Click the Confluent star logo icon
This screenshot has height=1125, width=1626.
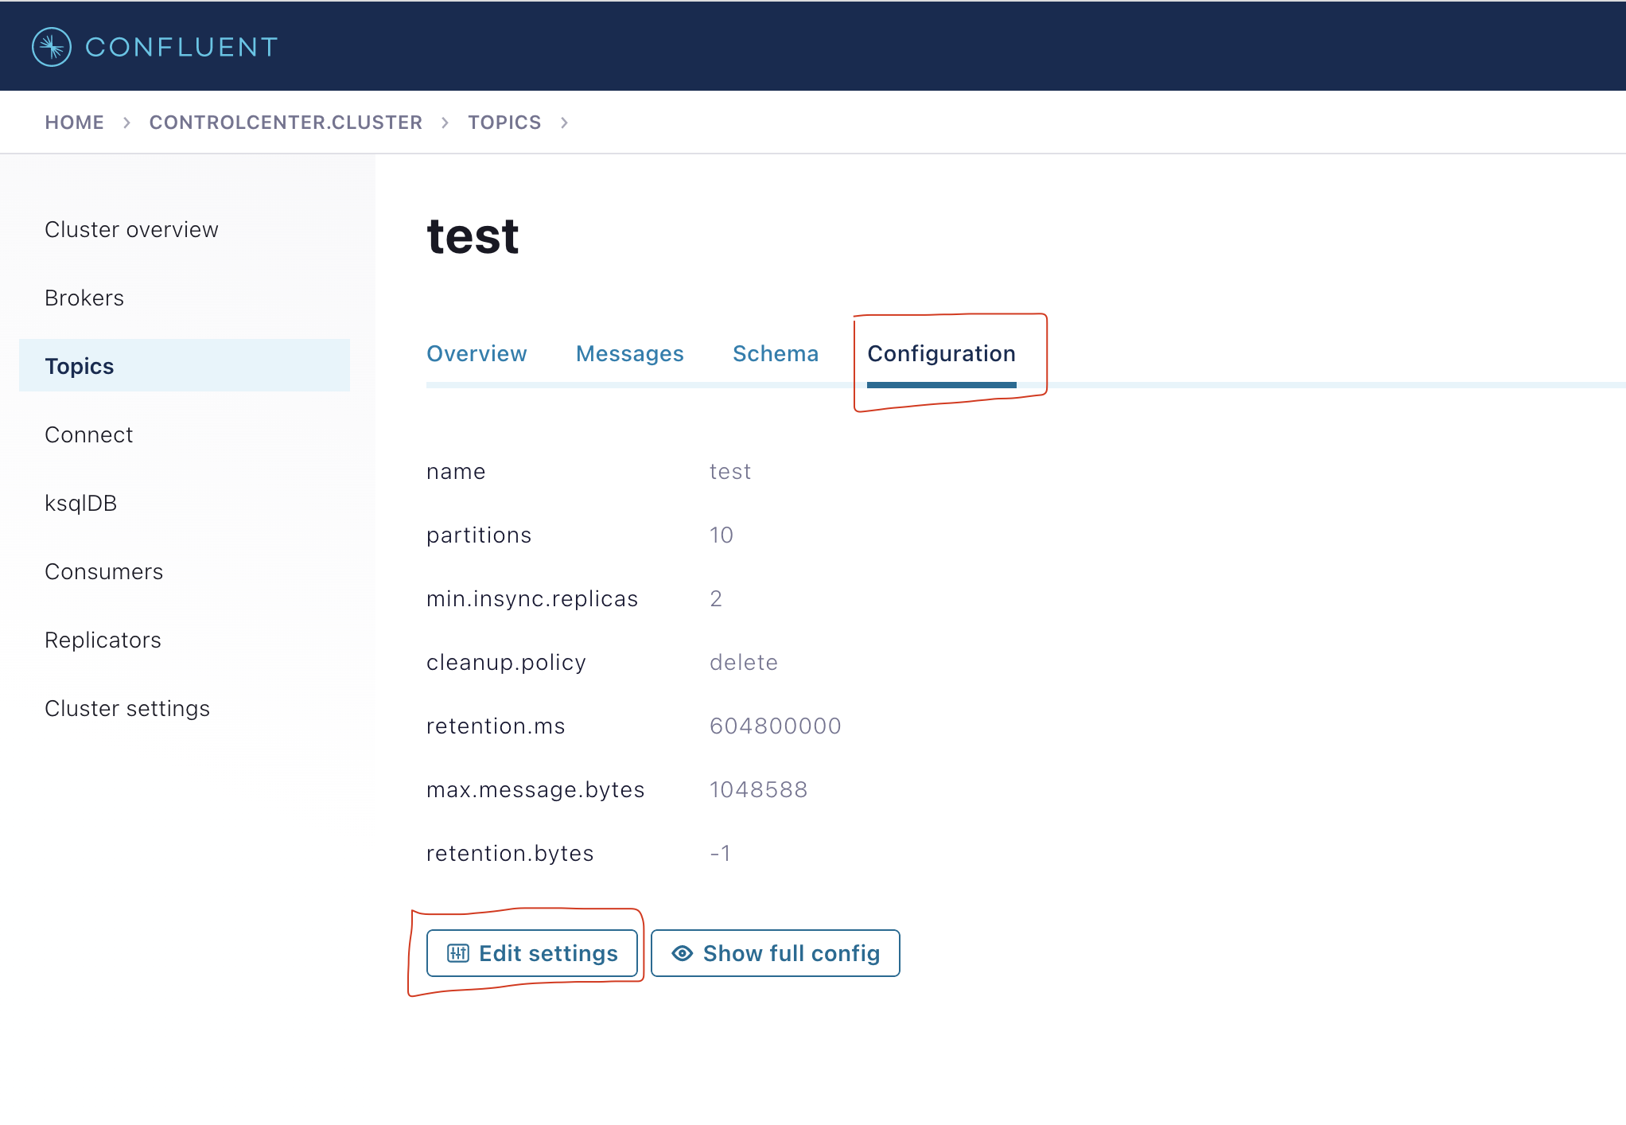[52, 47]
